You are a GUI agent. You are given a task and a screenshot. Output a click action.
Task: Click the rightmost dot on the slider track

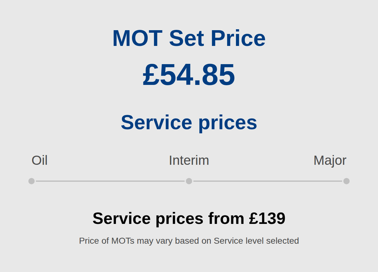346,181
